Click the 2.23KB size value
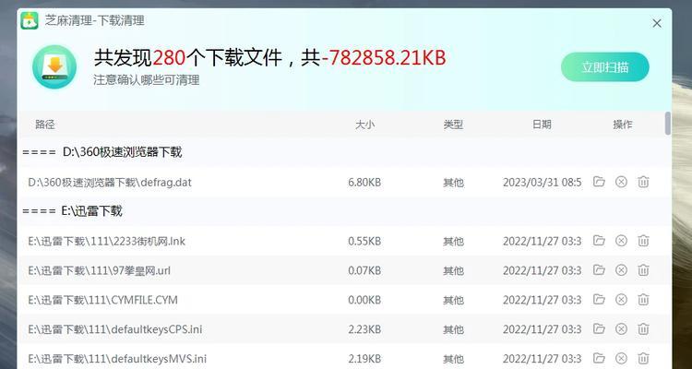 [x=364, y=329]
